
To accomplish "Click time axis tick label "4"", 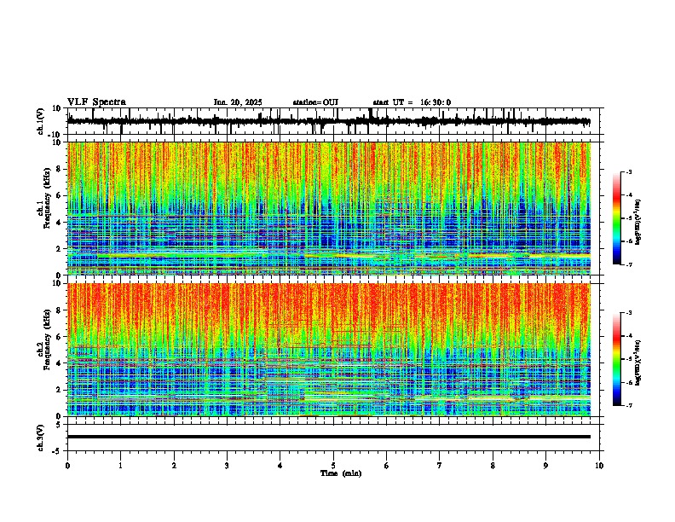I will click(x=280, y=466).
